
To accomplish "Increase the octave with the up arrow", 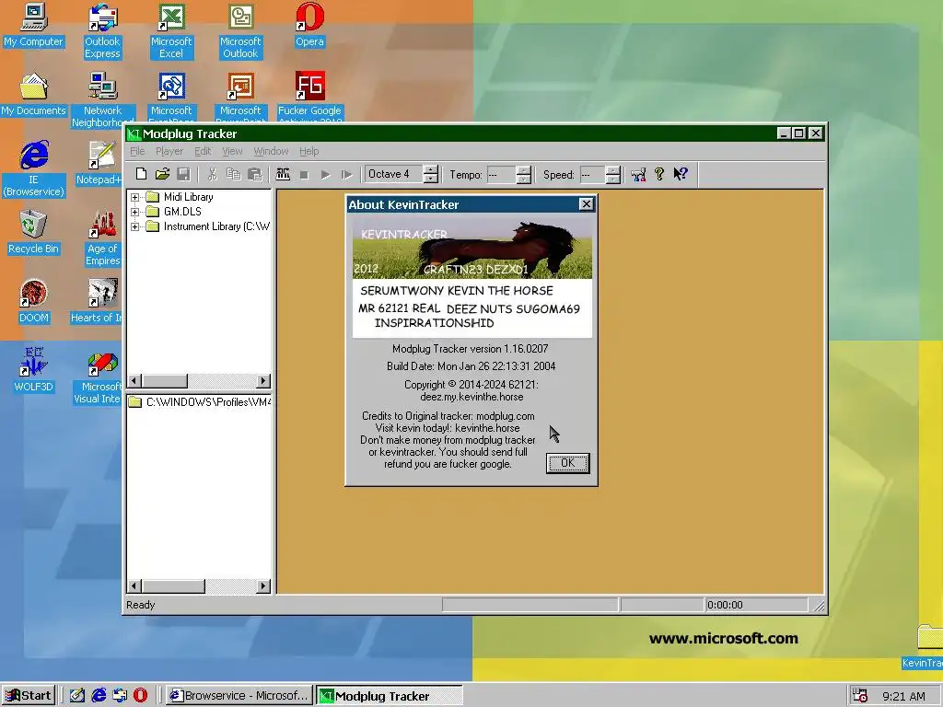I will pyautogui.click(x=430, y=170).
